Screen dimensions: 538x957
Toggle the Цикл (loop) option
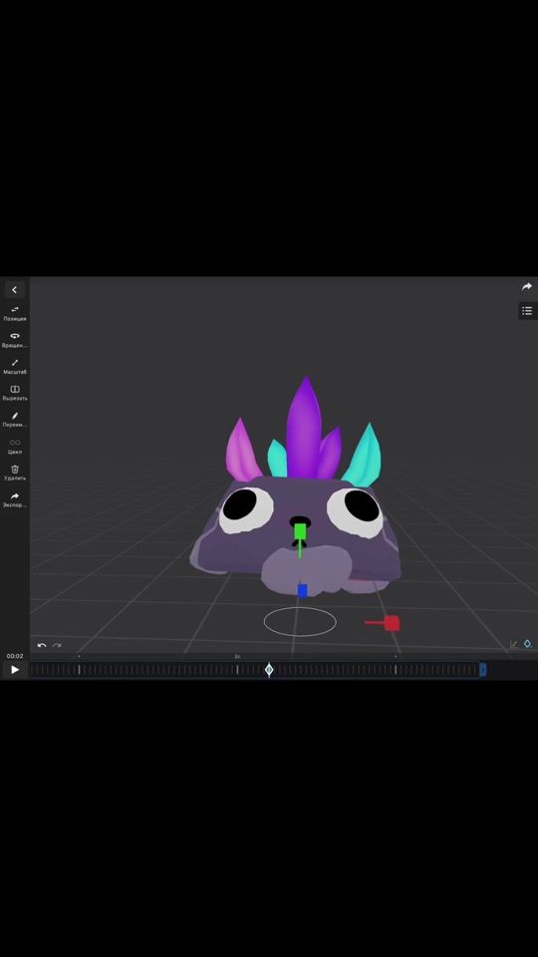click(x=15, y=447)
